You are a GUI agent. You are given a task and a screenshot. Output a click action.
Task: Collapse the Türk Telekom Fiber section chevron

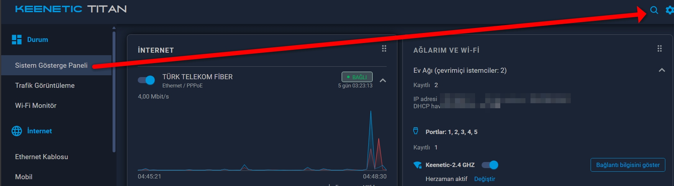[x=383, y=80]
